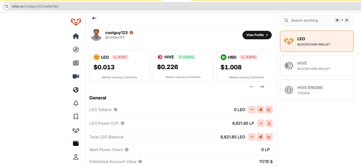Click browser site info icon in address bar
Image resolution: width=361 pixels, height=166 pixels.
[x=7, y=6]
